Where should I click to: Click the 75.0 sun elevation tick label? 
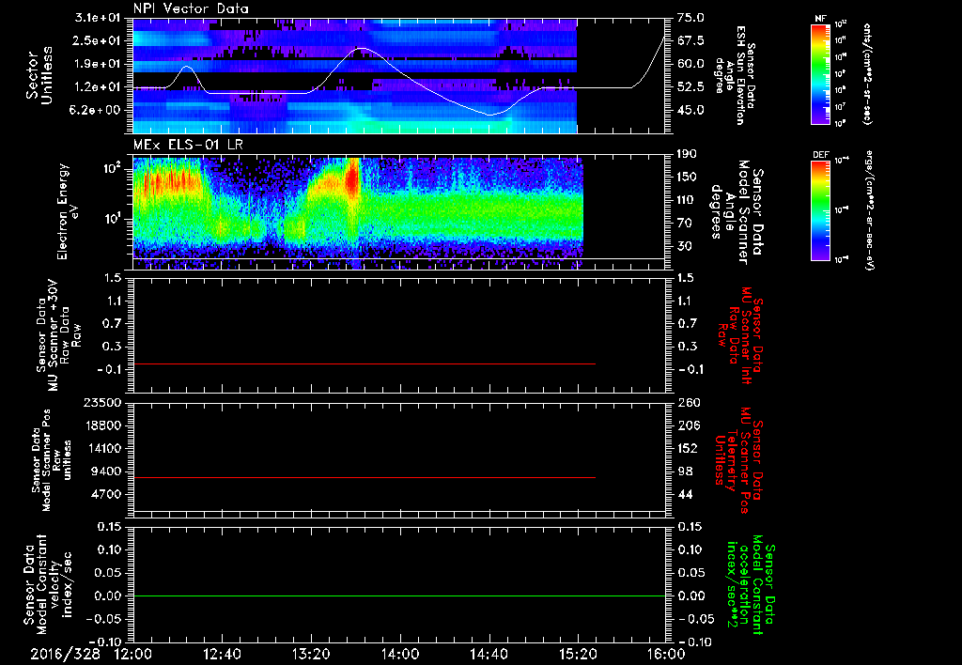690,18
